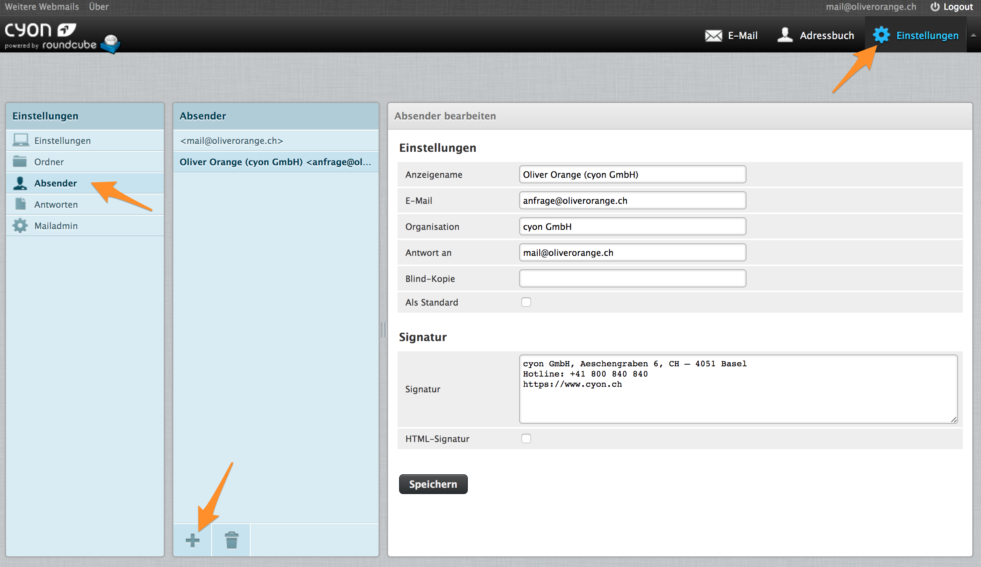Image resolution: width=981 pixels, height=567 pixels.
Task: Select Absender in settings sidebar
Action: click(85, 183)
